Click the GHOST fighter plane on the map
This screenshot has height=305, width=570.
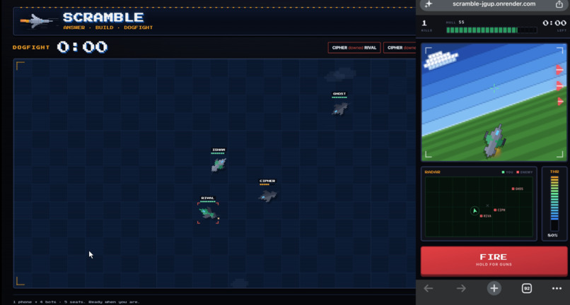click(340, 108)
